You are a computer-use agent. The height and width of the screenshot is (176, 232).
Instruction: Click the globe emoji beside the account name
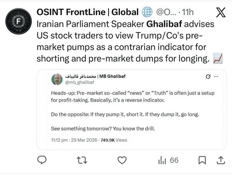click(147, 12)
